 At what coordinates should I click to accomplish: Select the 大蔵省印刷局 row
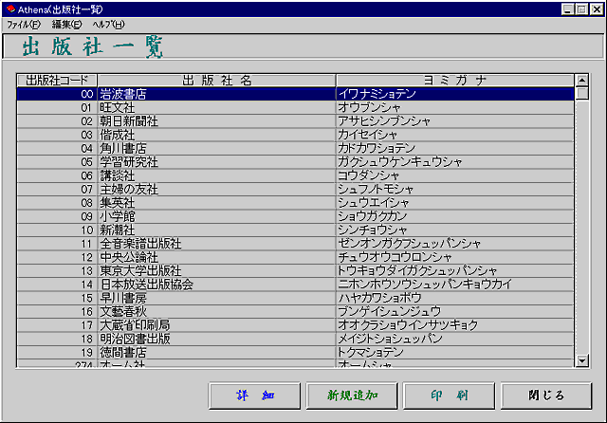295,325
